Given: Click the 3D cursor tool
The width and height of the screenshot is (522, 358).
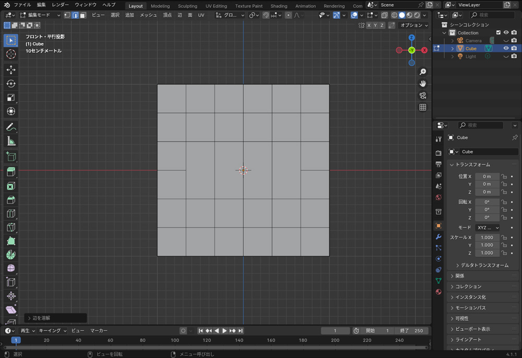Looking at the screenshot, I should 11,54.
